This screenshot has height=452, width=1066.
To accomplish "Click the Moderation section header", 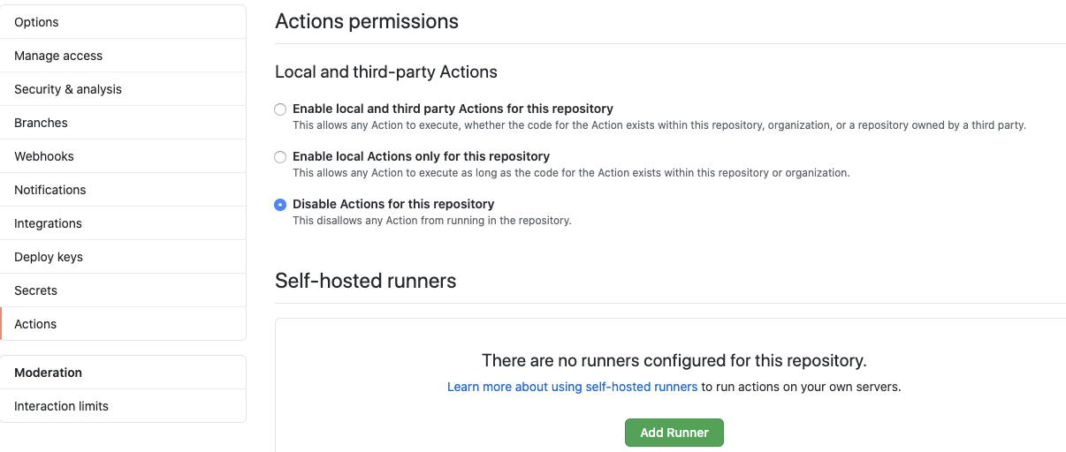I will pos(48,373).
